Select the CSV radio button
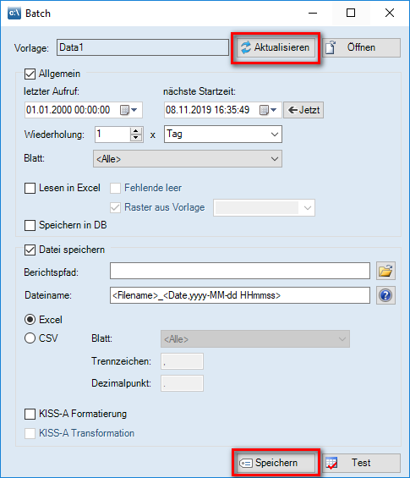410x478 pixels. (x=30, y=338)
